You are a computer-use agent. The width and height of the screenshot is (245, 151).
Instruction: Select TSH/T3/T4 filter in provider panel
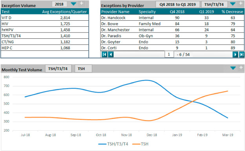pos(214,4)
